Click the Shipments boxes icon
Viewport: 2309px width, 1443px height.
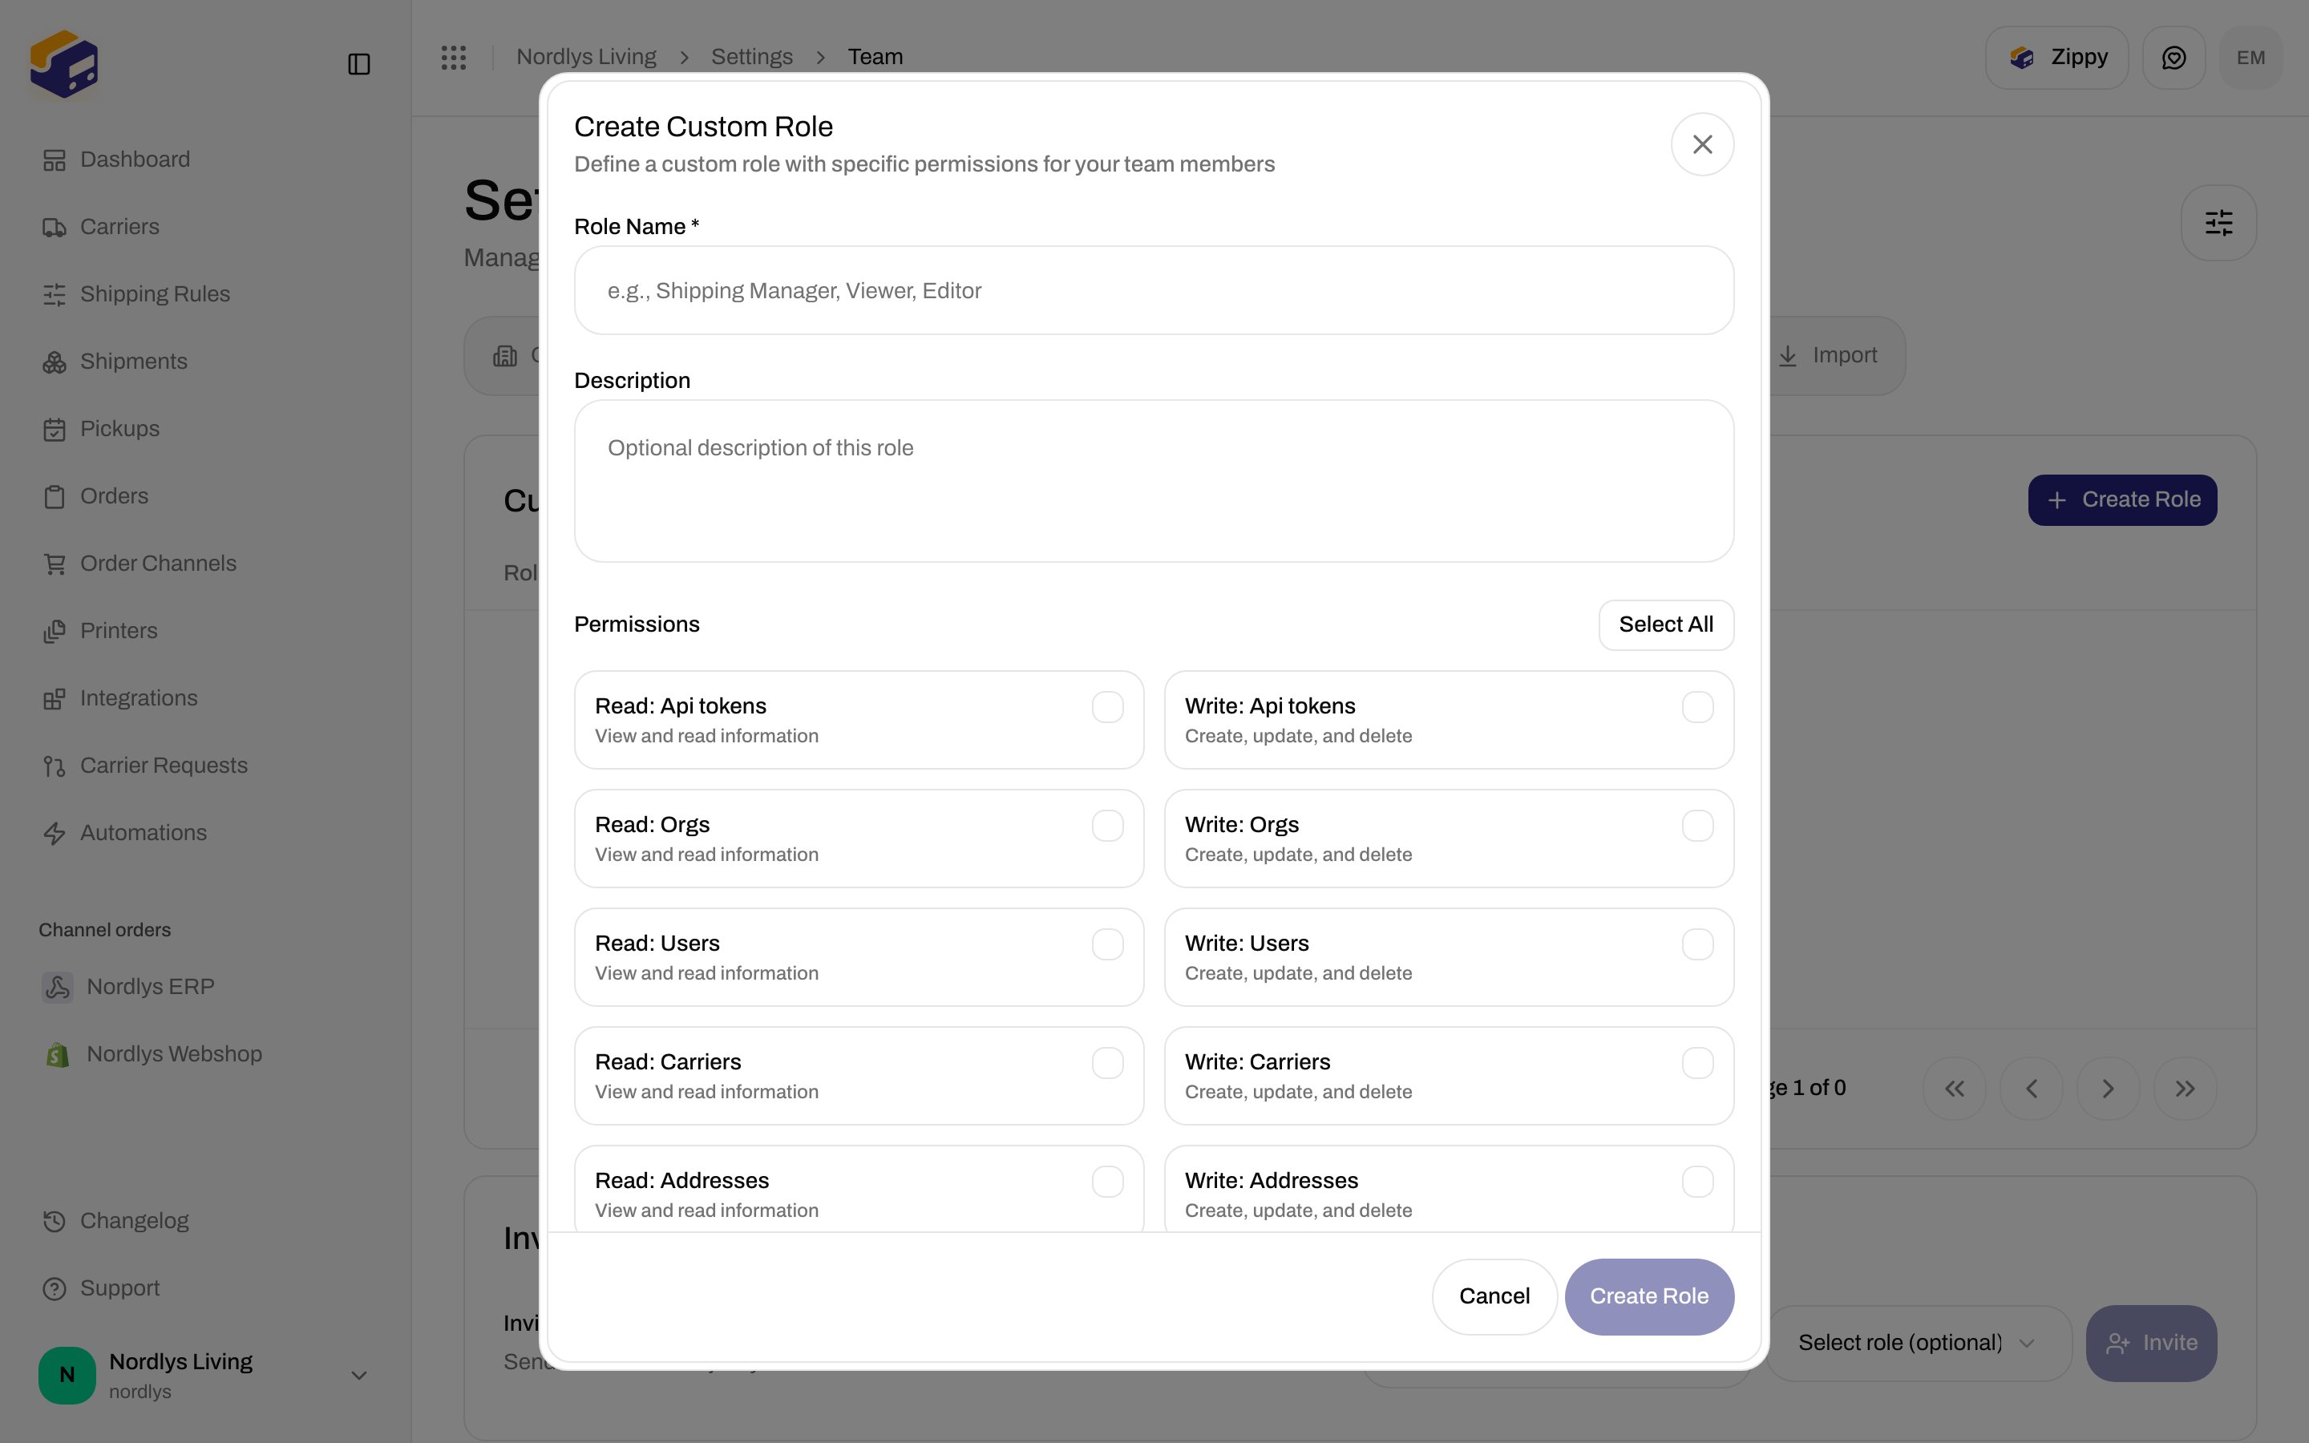click(55, 362)
